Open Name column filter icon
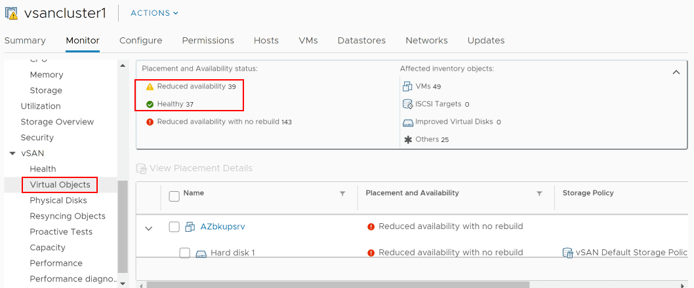 [342, 194]
